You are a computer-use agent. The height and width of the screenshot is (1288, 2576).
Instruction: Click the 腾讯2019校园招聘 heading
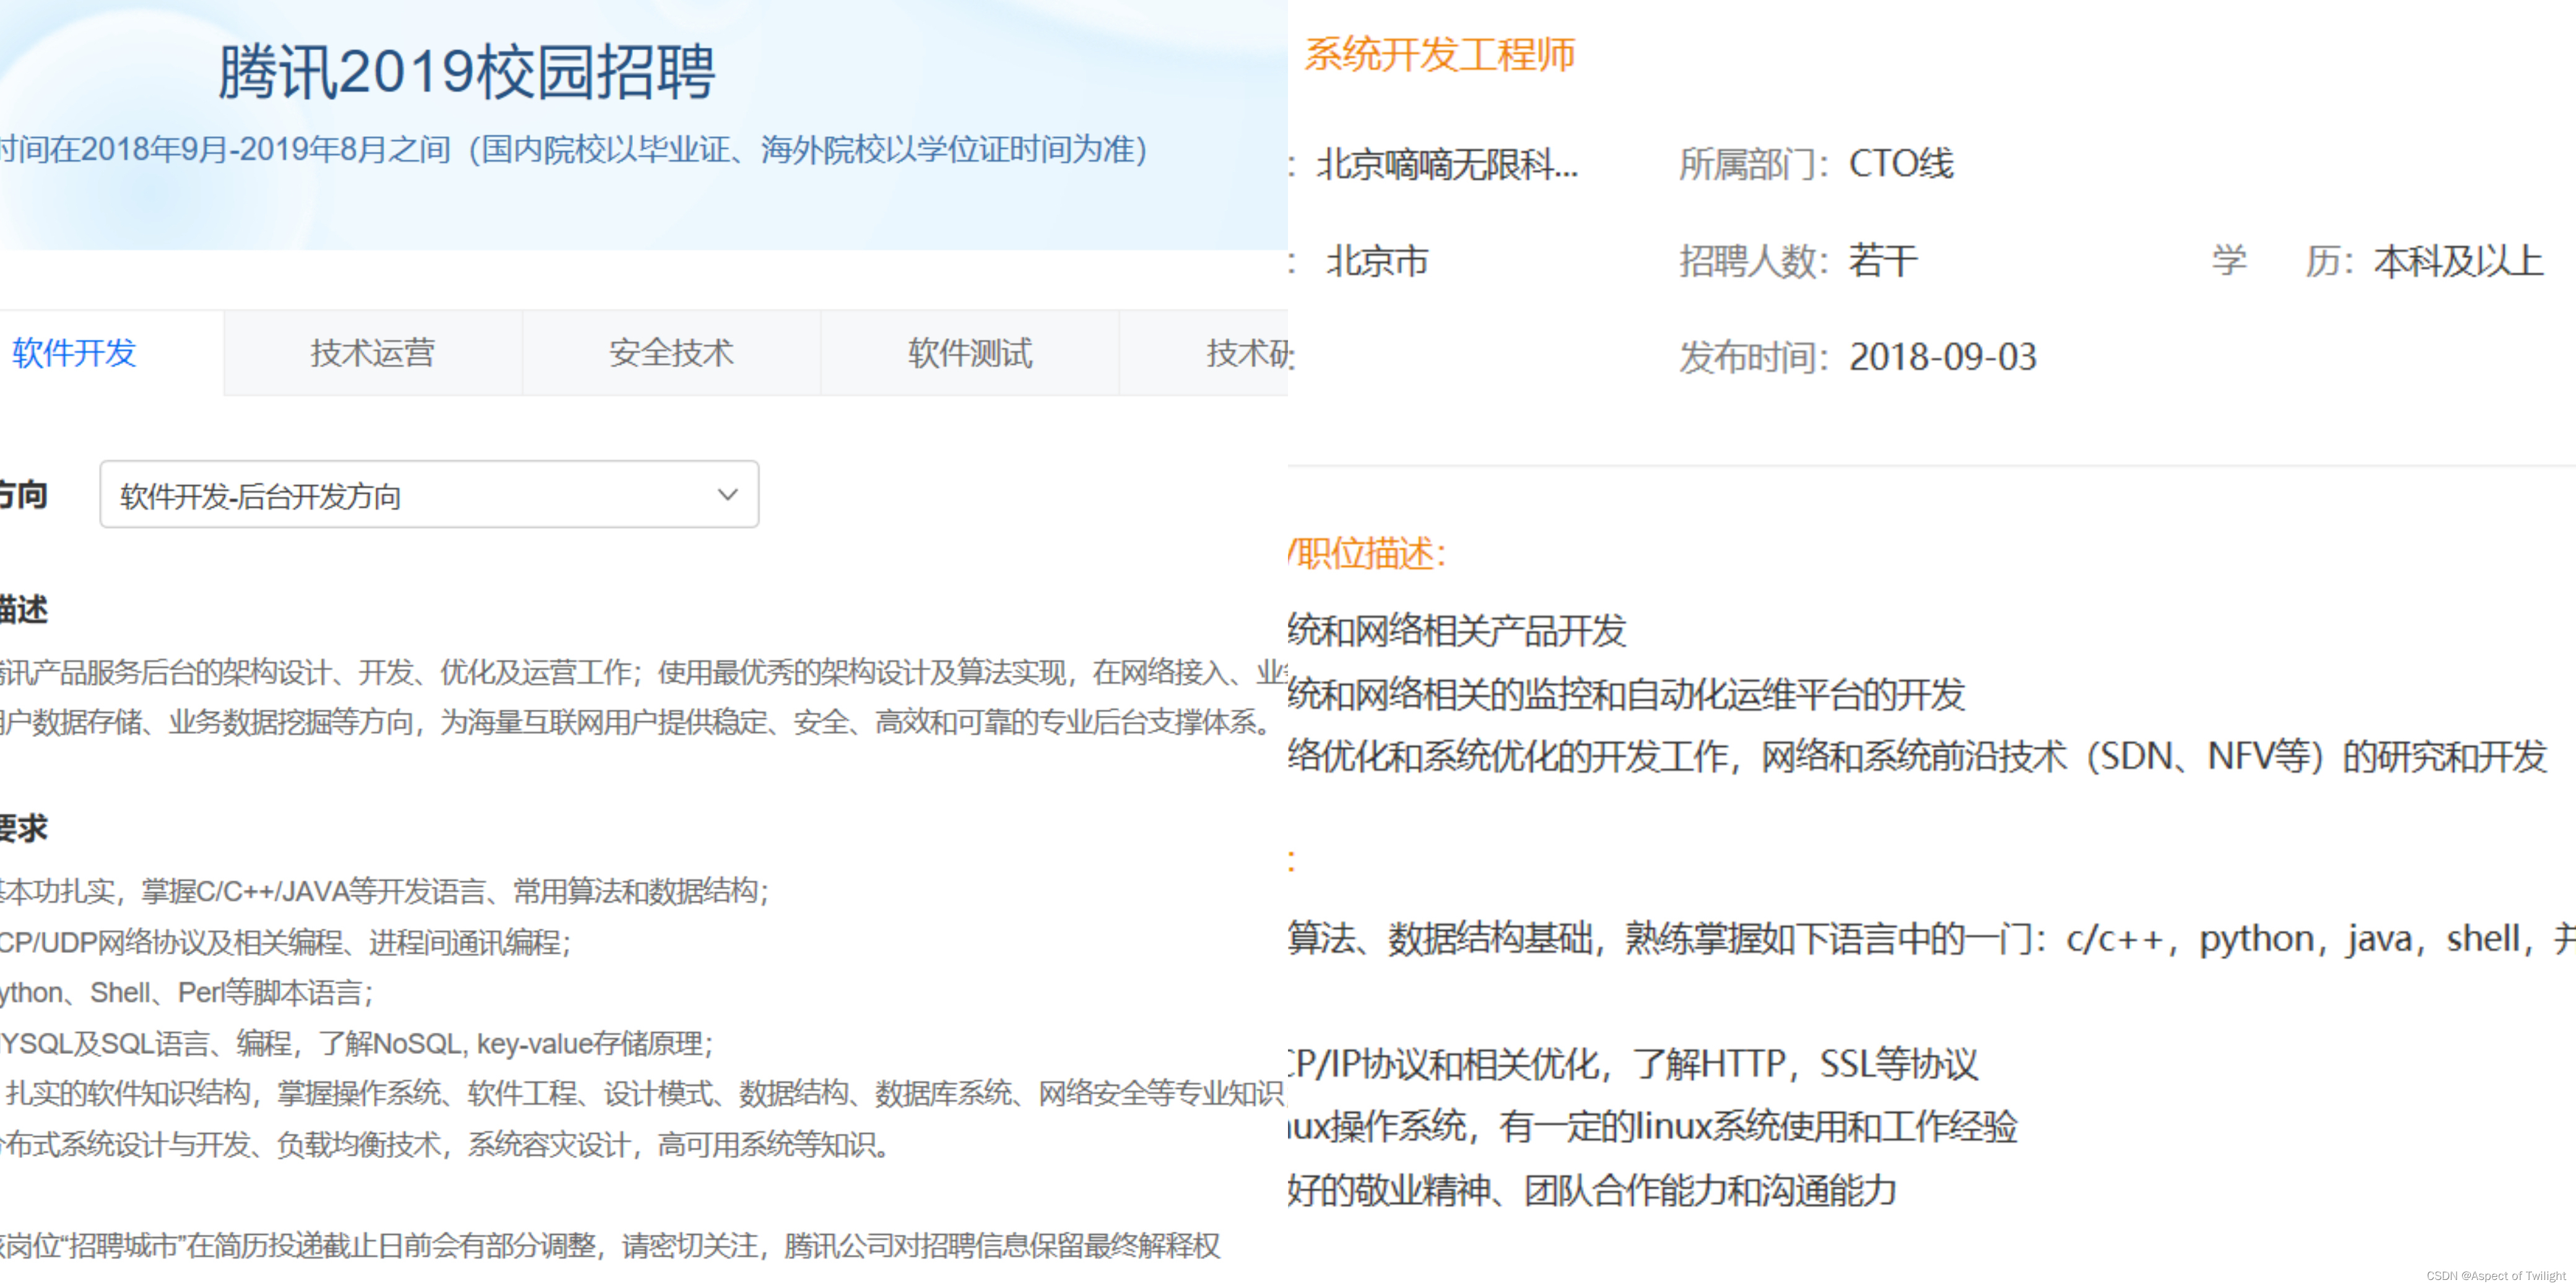(x=466, y=72)
